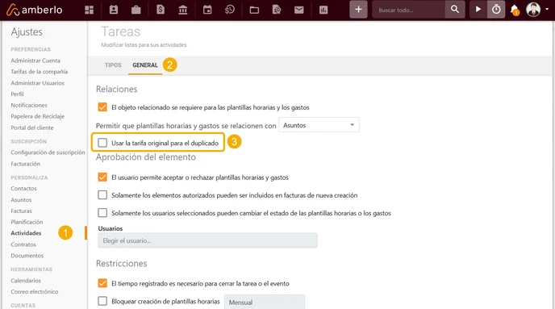The height and width of the screenshot is (309, 555).
Task: Open Notificaciones settings
Action: click(29, 105)
